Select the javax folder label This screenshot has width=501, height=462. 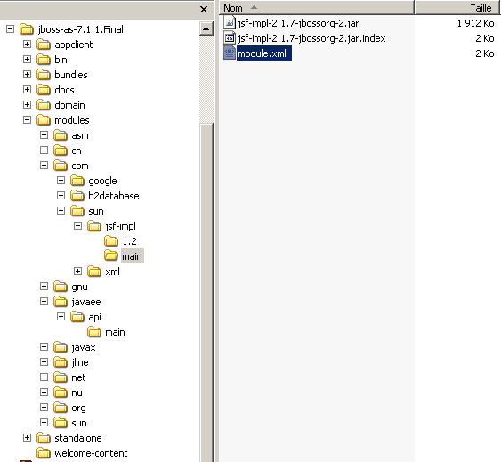[84, 347]
